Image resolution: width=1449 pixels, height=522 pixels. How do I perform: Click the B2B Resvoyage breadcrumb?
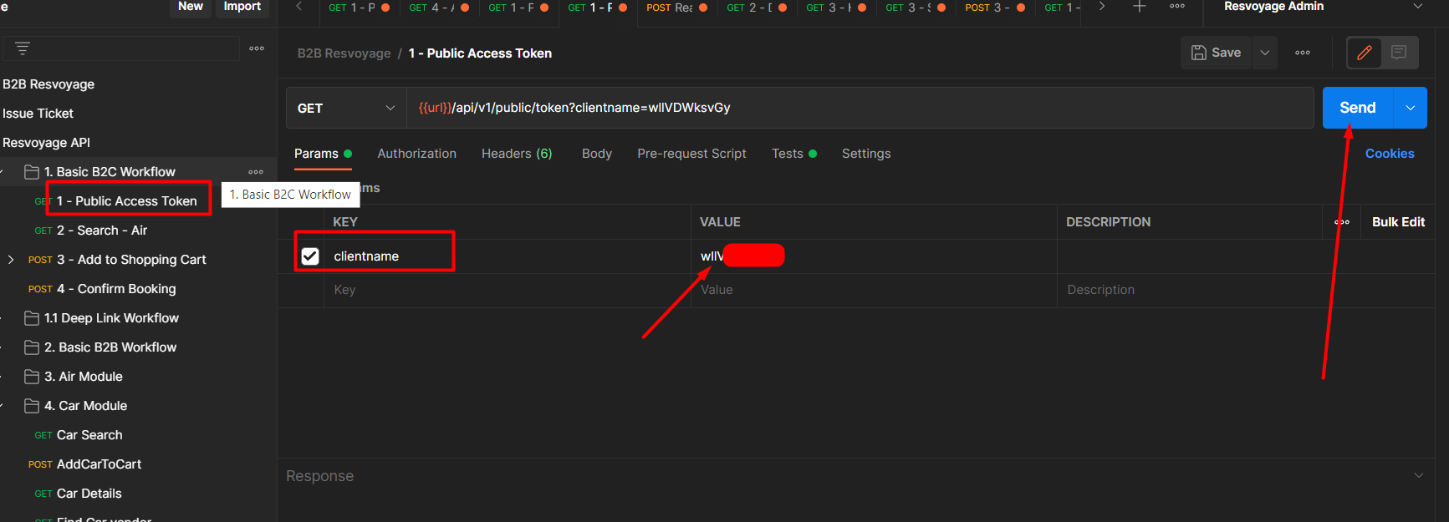(x=344, y=53)
